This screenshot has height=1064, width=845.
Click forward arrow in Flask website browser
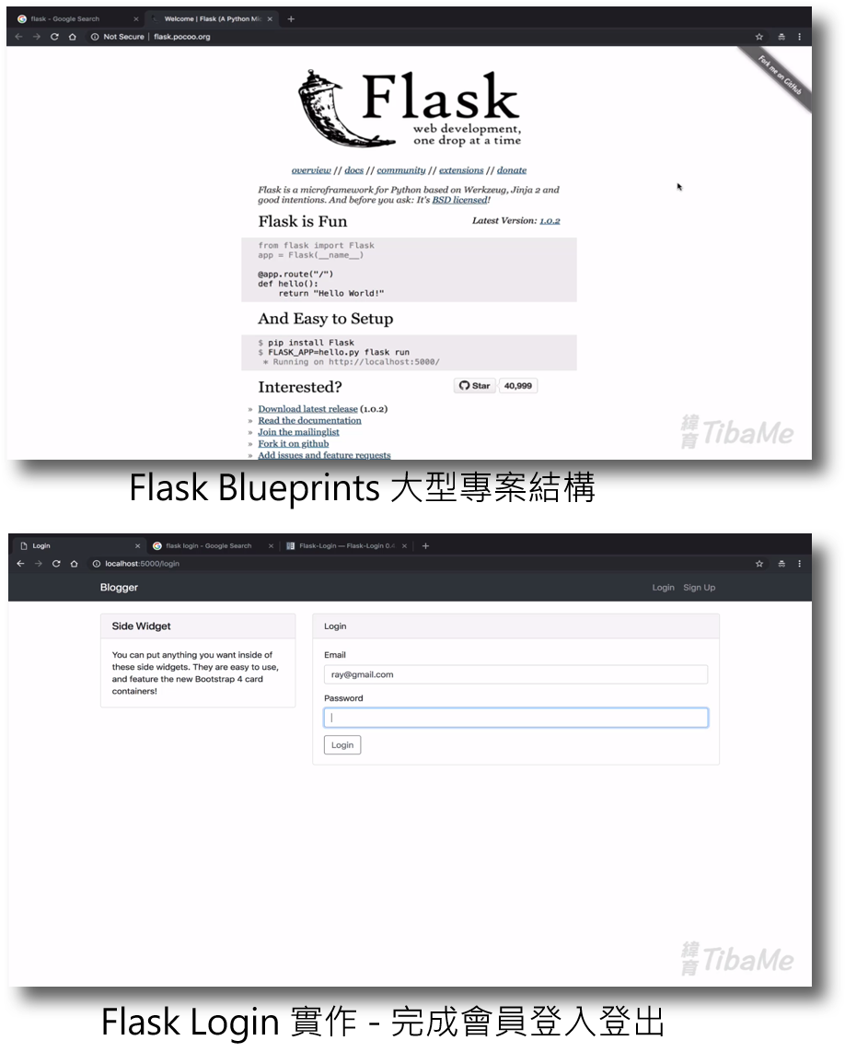tap(37, 37)
